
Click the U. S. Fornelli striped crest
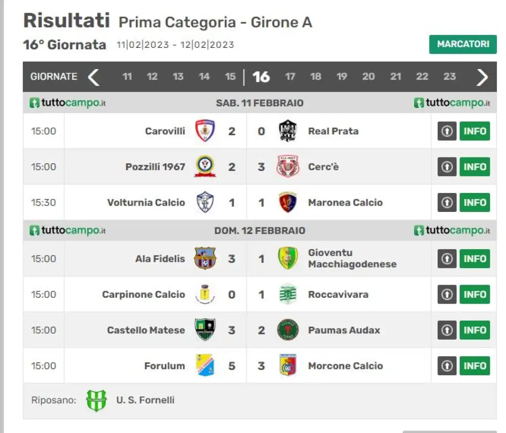click(96, 400)
